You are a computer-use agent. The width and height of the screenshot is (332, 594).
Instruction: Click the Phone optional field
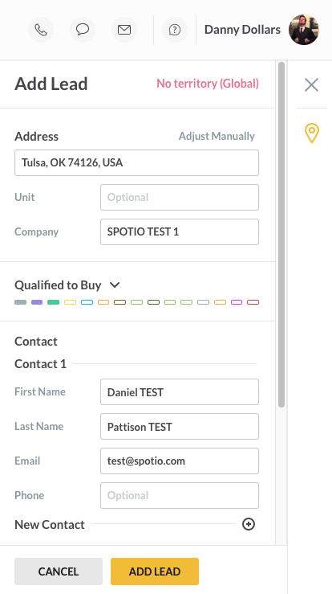[x=180, y=495]
